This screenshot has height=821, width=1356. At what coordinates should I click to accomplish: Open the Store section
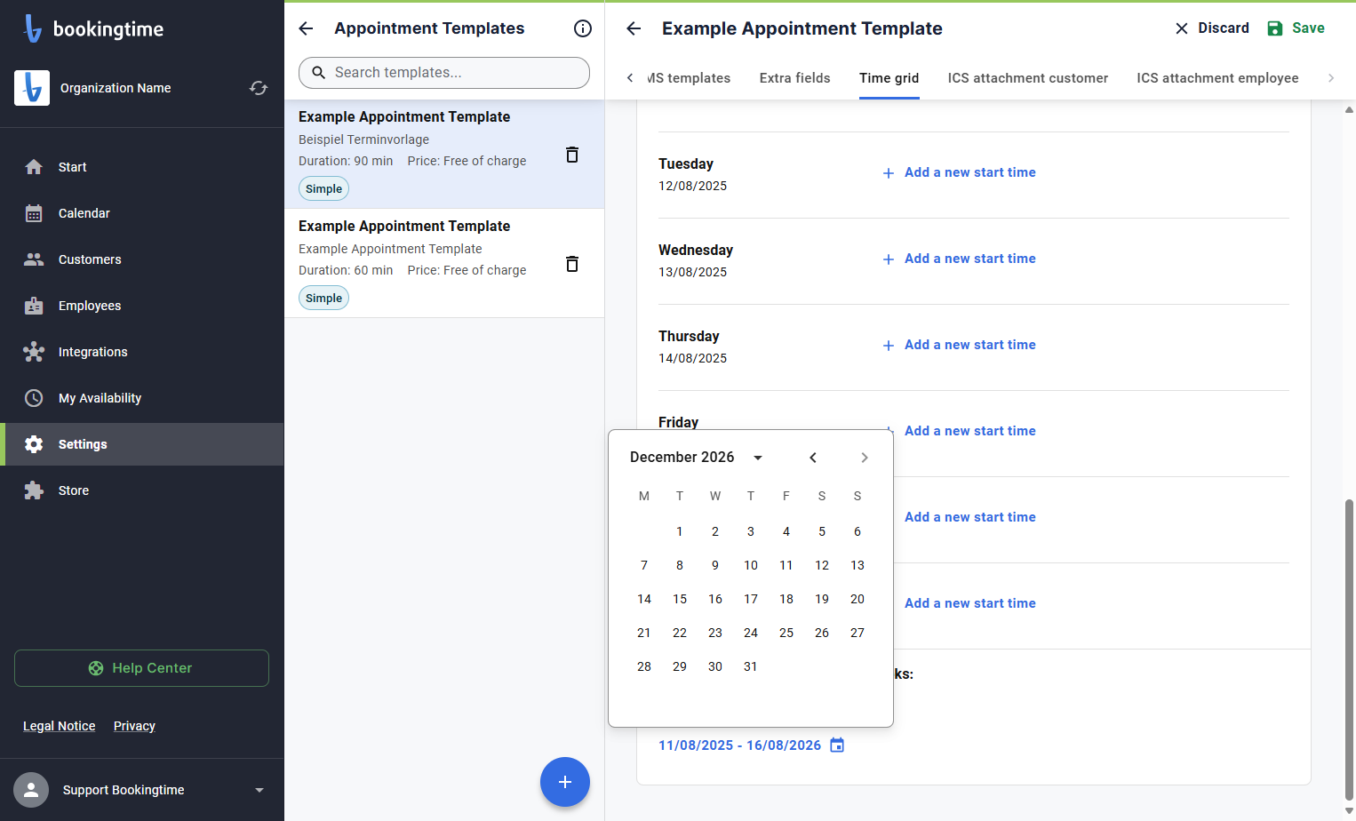tap(142, 490)
